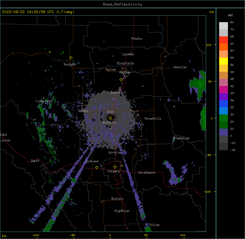Click the yellow v marker east of Calgary
245x239 pixels.
[122, 166]
